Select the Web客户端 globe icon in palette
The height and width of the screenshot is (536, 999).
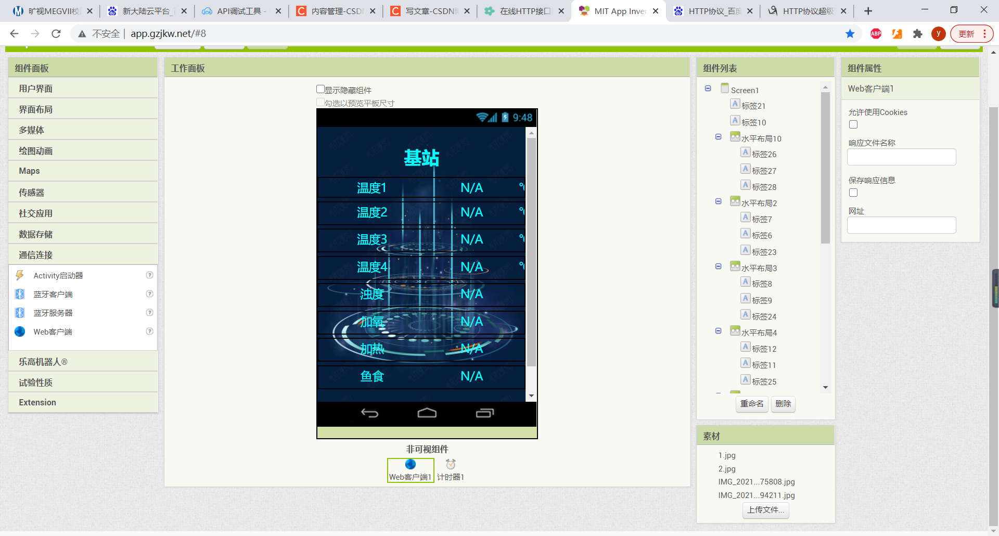[20, 331]
